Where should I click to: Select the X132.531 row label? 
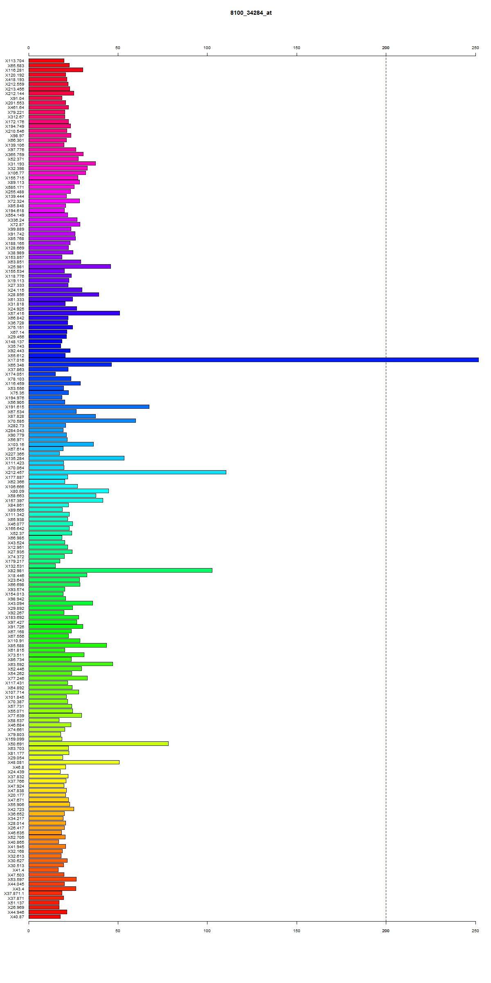point(15,566)
